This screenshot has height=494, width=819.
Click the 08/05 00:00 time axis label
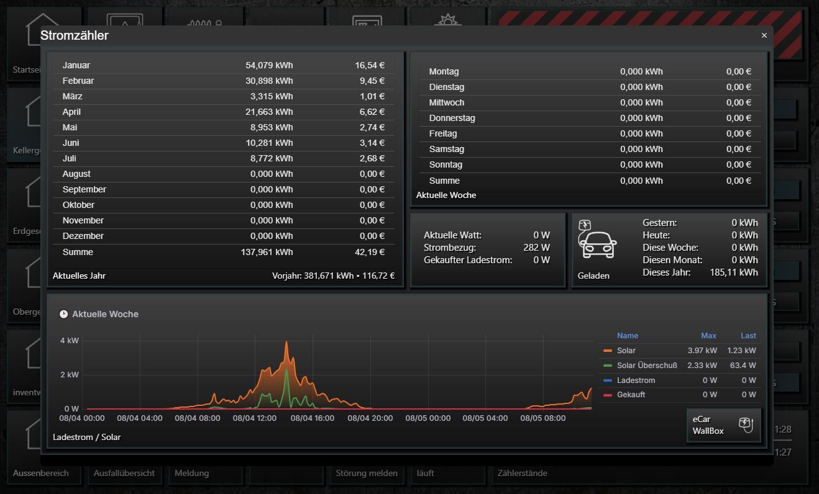click(x=428, y=418)
